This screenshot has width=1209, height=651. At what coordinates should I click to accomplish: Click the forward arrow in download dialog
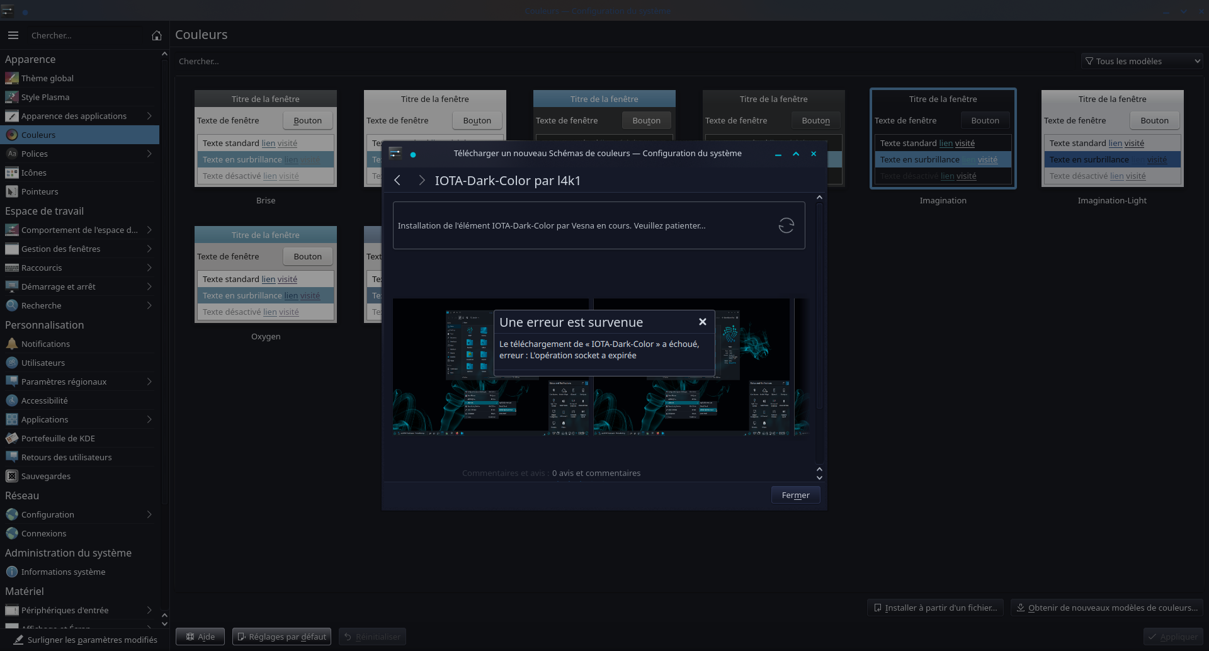pos(421,181)
